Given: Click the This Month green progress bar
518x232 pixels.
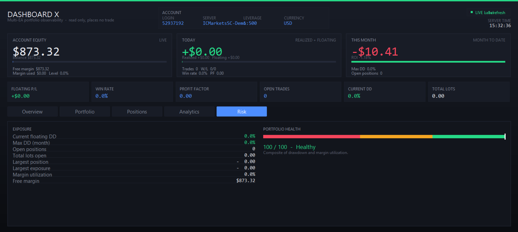Looking at the screenshot, I should 428,62.
